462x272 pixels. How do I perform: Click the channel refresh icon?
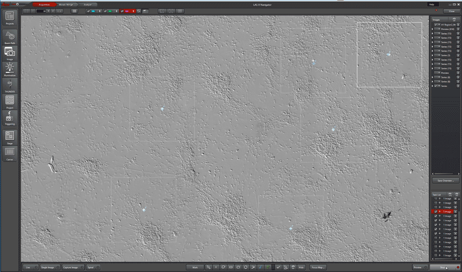pyautogui.click(x=139, y=11)
